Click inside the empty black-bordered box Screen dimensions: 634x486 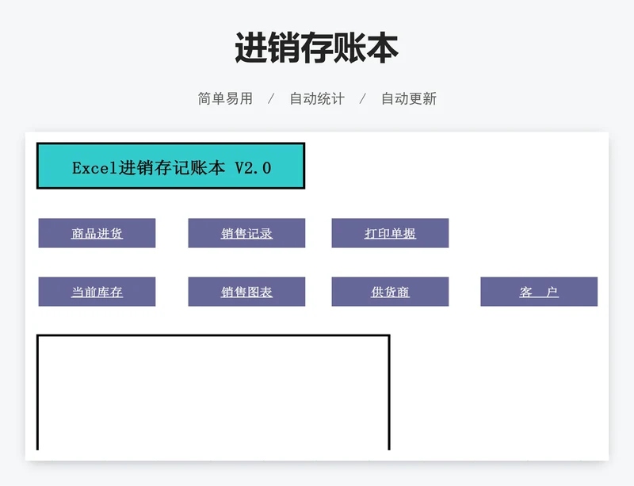point(213,393)
